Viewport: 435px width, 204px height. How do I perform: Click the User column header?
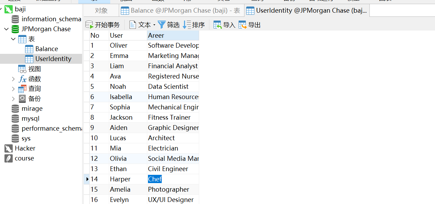point(128,35)
